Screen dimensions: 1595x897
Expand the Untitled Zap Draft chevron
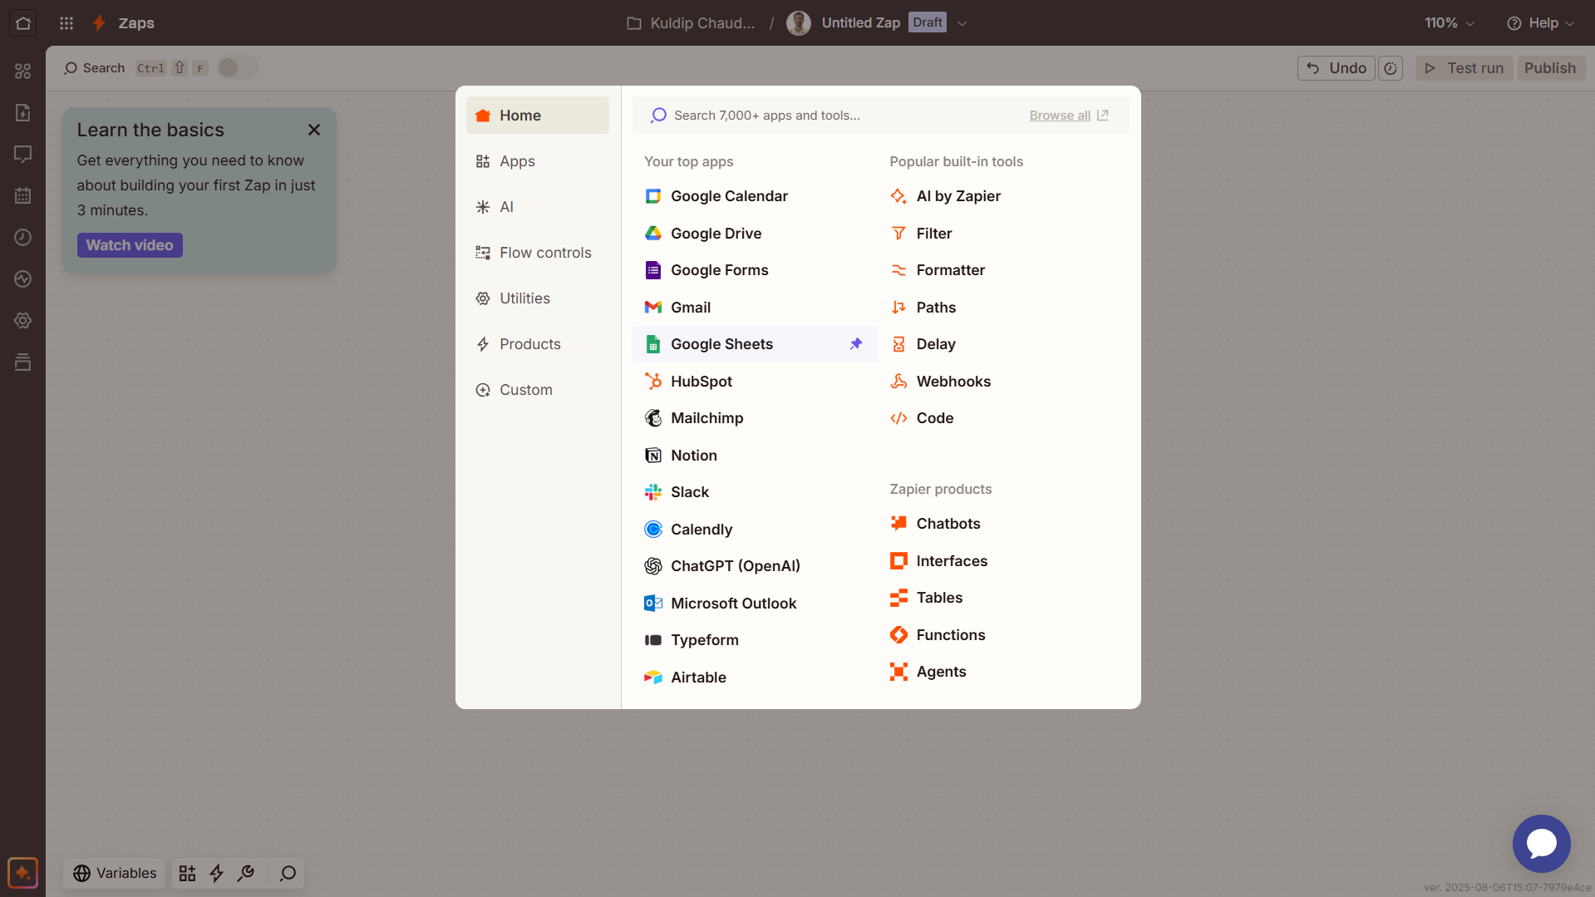pyautogui.click(x=962, y=23)
